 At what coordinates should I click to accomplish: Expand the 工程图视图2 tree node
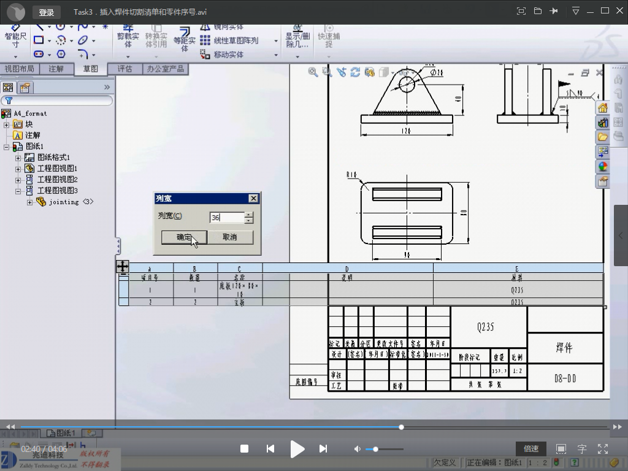18,180
